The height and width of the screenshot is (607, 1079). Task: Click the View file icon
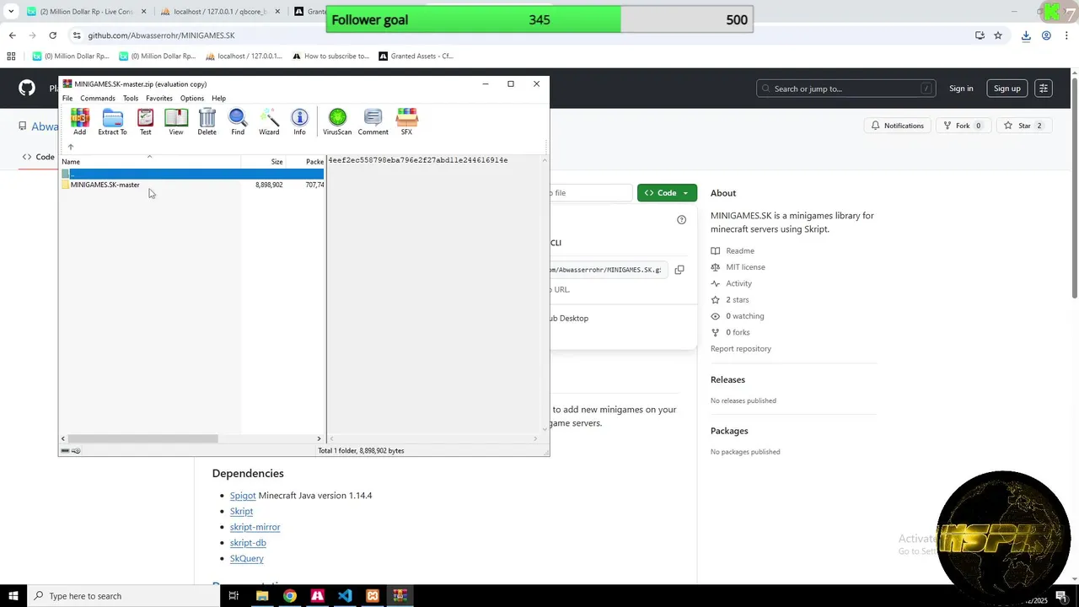tap(175, 121)
